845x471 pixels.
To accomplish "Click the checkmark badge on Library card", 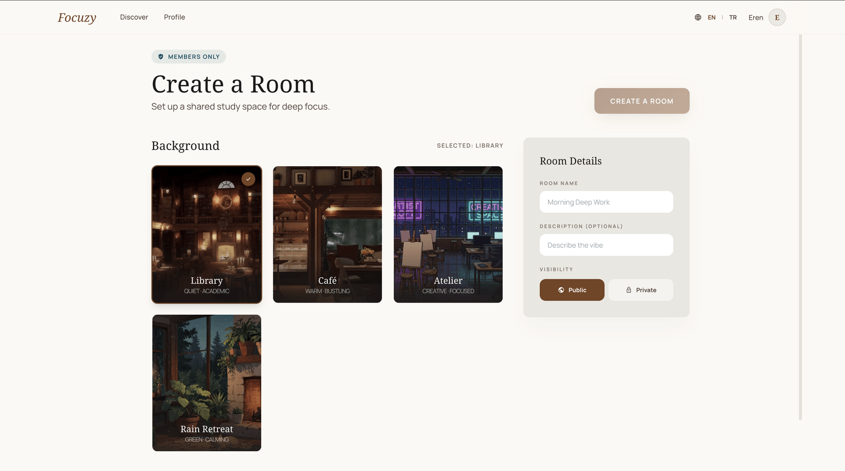I will tap(248, 179).
